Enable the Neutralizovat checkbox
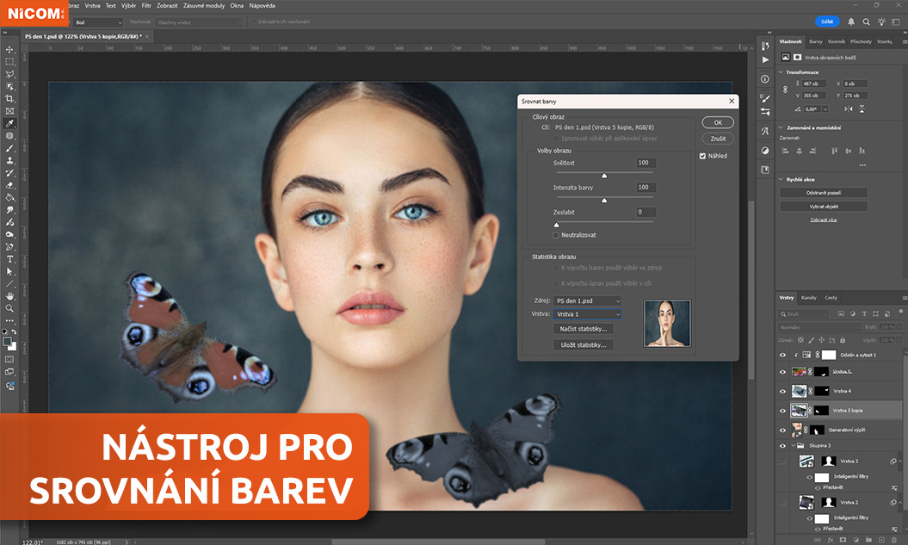 pos(556,235)
